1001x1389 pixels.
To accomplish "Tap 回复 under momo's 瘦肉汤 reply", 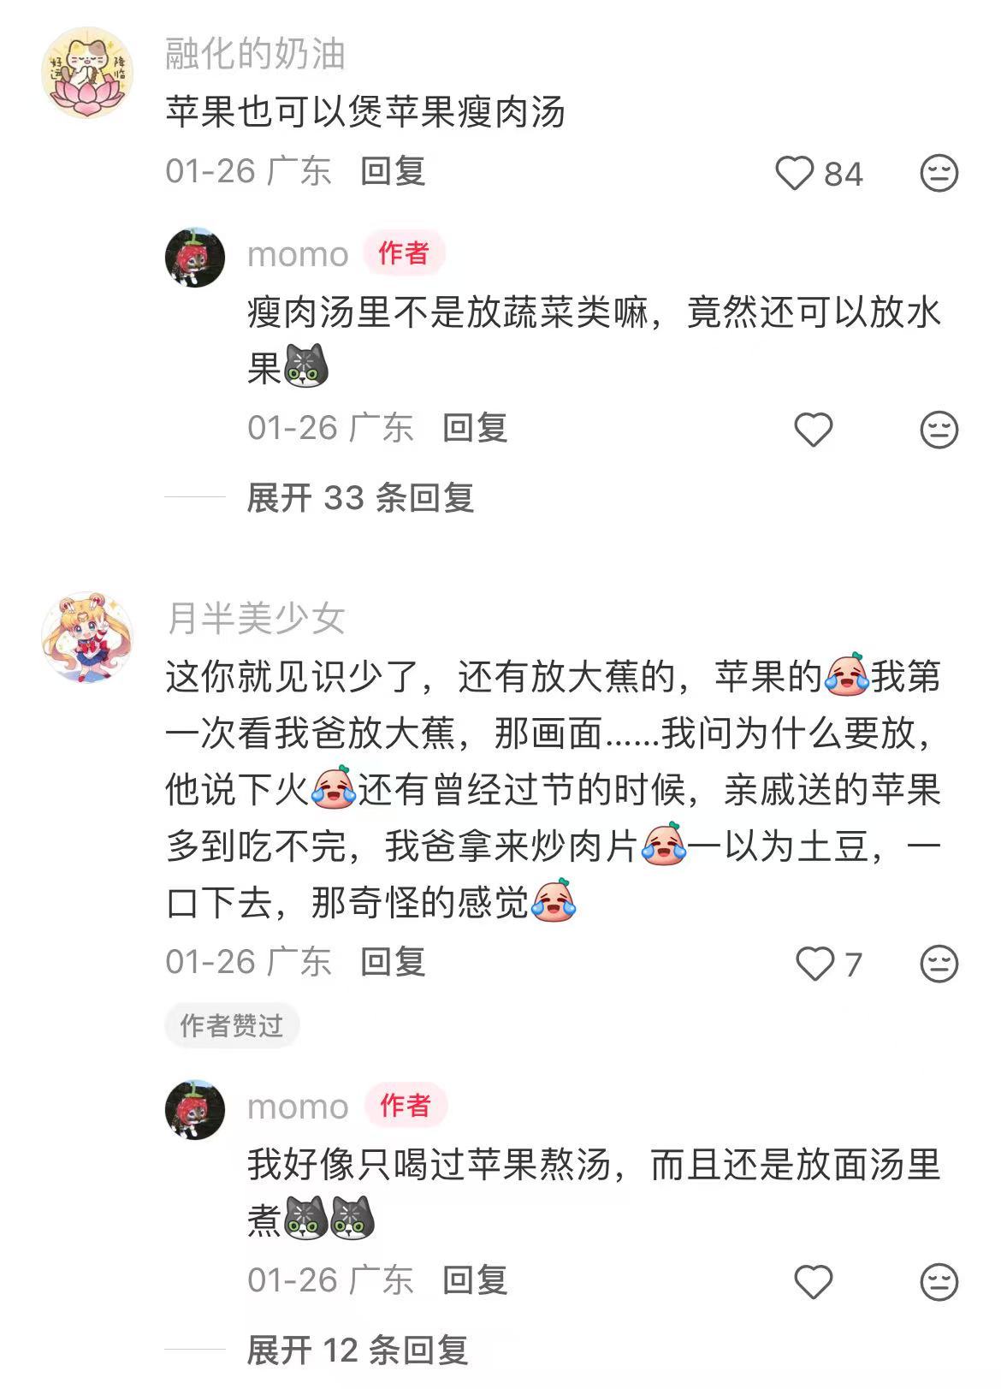I will (x=475, y=428).
